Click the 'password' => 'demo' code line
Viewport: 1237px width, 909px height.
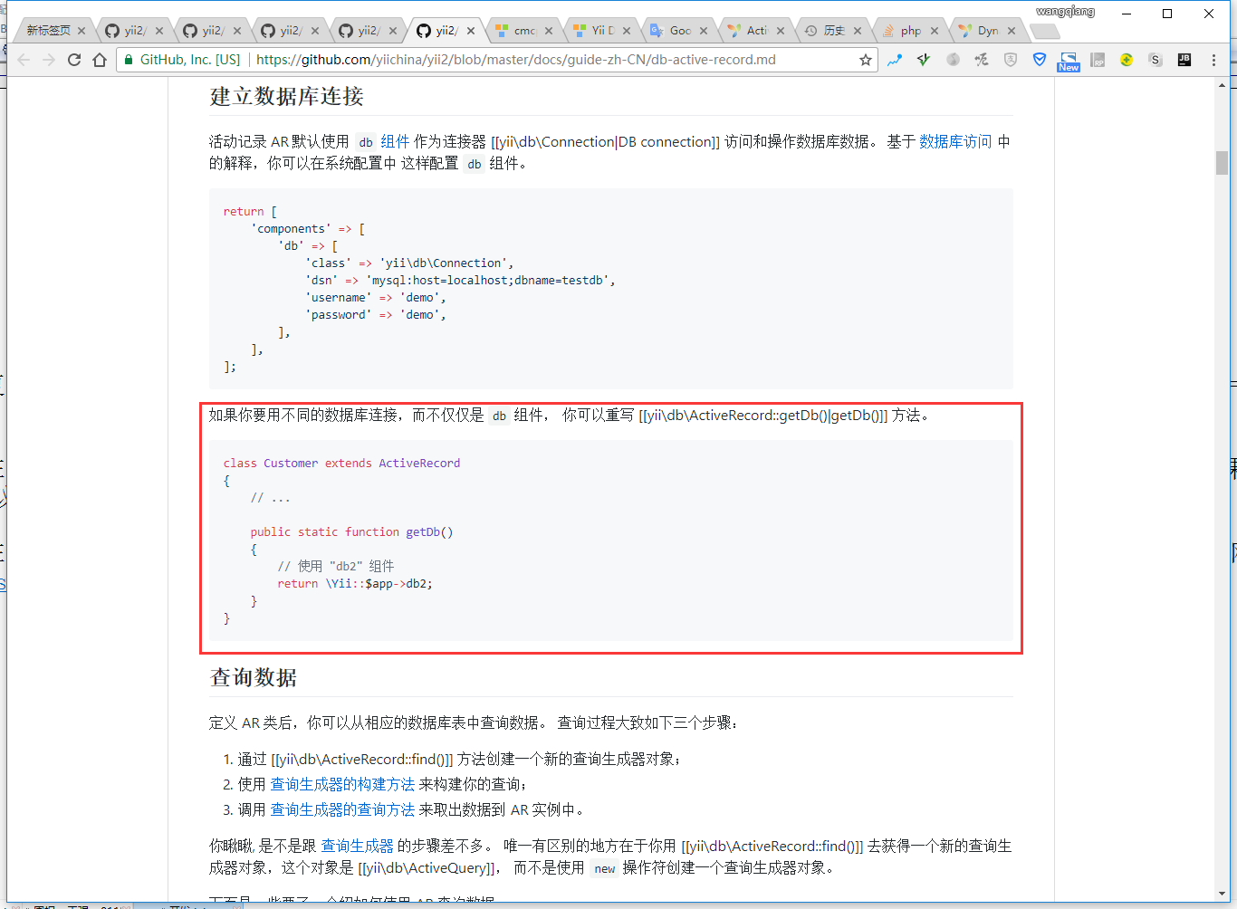[x=376, y=315]
